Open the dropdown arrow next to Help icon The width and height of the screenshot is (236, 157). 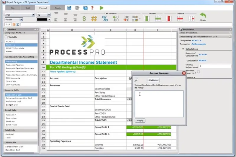tap(96, 8)
